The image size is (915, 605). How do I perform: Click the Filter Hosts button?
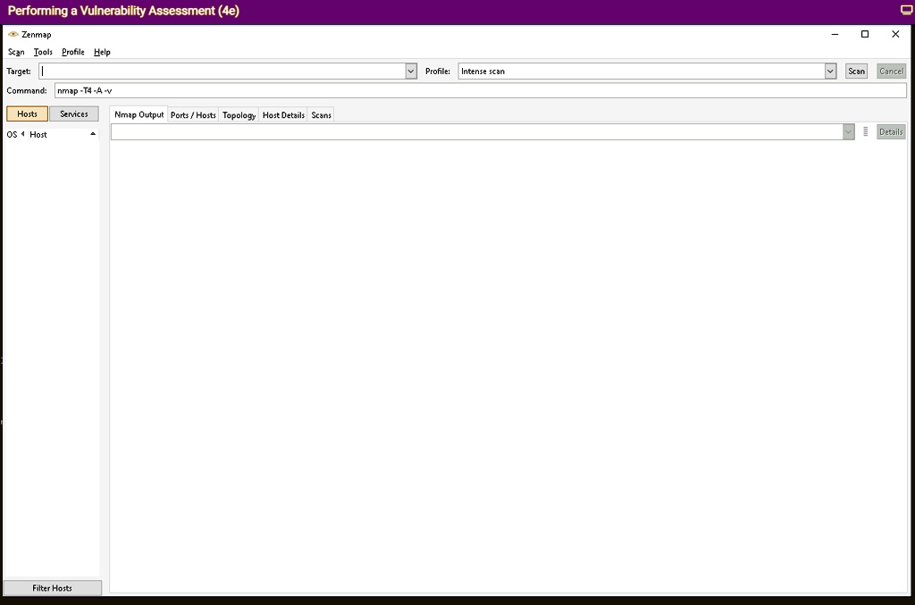53,587
